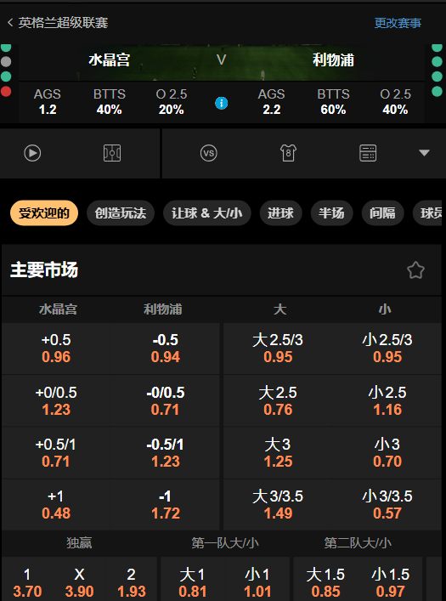
Task: Select 水晶宫 +0.5 odds at 0.96
Action: click(x=56, y=349)
